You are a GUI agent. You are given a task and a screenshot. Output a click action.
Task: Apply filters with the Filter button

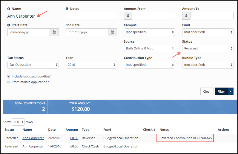221,91
